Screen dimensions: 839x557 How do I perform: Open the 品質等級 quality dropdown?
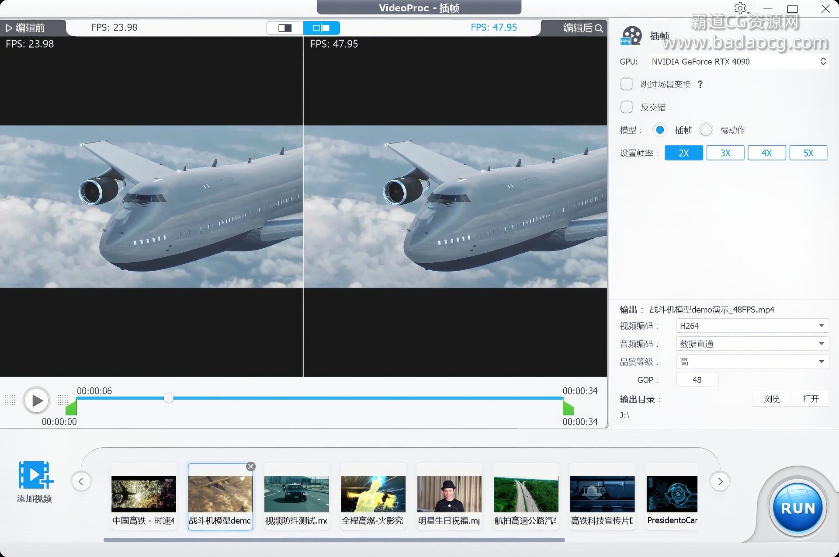(x=752, y=362)
